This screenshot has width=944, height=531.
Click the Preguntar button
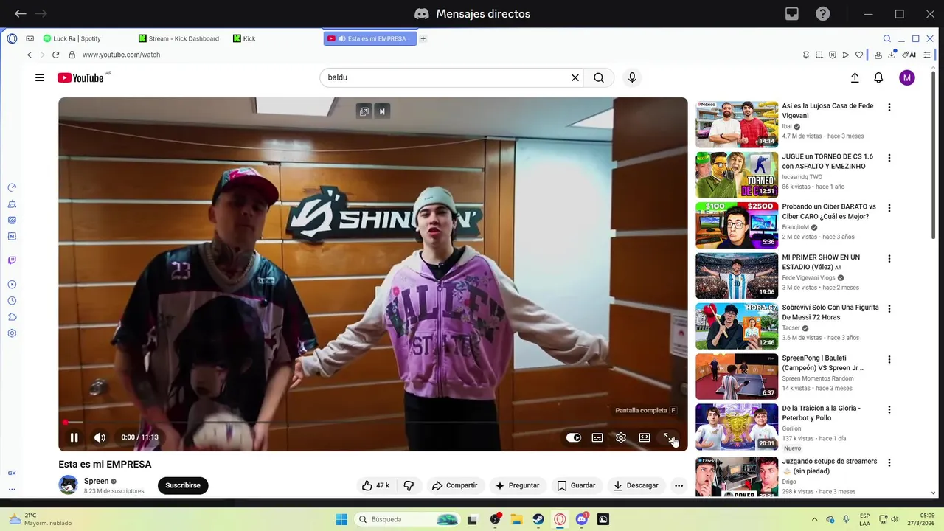click(x=517, y=485)
